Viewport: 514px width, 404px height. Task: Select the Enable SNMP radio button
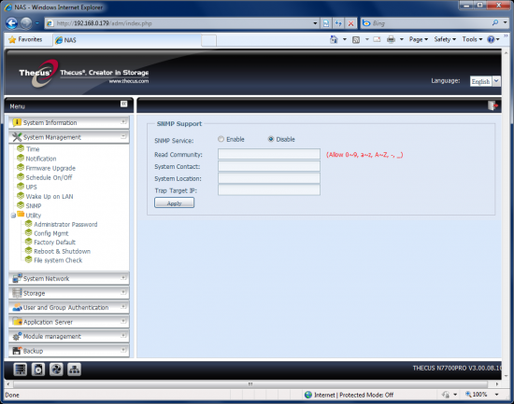coord(221,139)
